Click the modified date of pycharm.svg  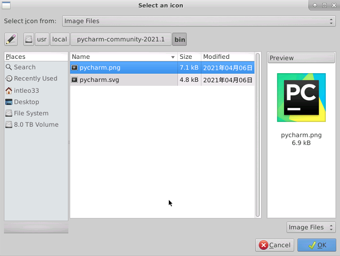pyautogui.click(x=228, y=80)
